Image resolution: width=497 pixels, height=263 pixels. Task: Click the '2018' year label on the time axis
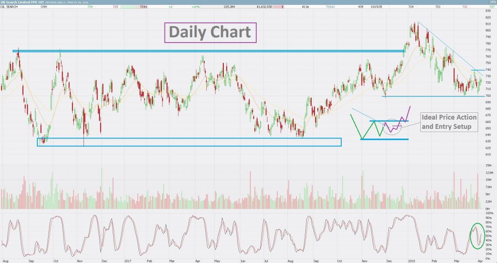point(412,261)
